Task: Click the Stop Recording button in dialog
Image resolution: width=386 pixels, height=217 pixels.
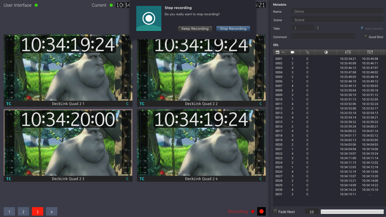Action: [x=233, y=29]
